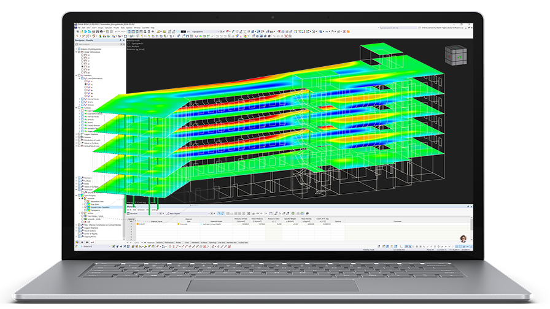
Task: Click the Redo arrow icon
Action: tap(122, 31)
